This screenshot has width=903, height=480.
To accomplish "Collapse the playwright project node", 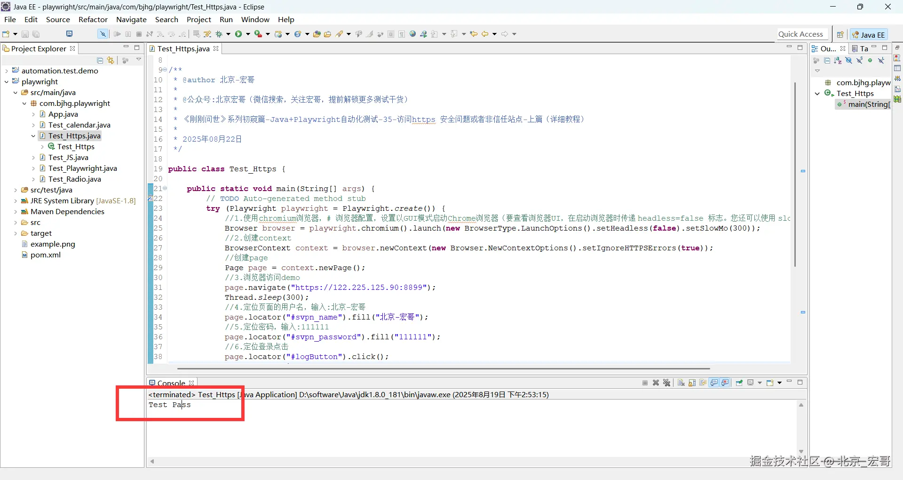I will click(x=7, y=82).
